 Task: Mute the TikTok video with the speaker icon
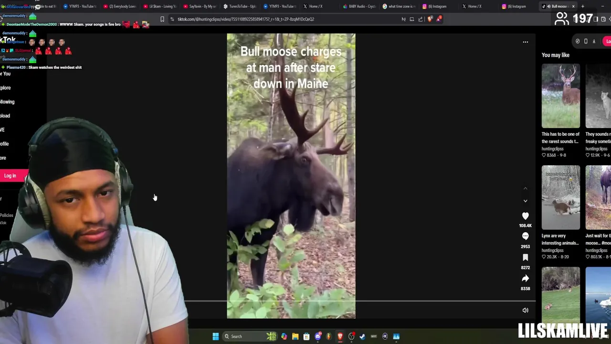coord(525,310)
